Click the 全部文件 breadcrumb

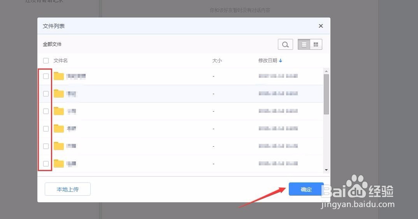pyautogui.click(x=52, y=44)
